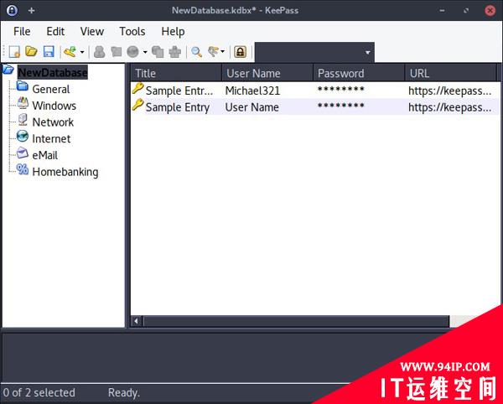Click the Homebanking percent icon
Image resolution: width=503 pixels, height=404 pixels.
coord(23,169)
